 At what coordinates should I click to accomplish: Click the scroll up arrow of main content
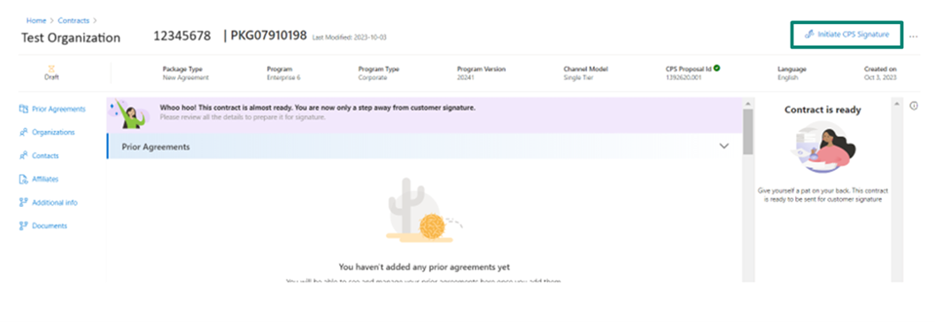coord(748,103)
